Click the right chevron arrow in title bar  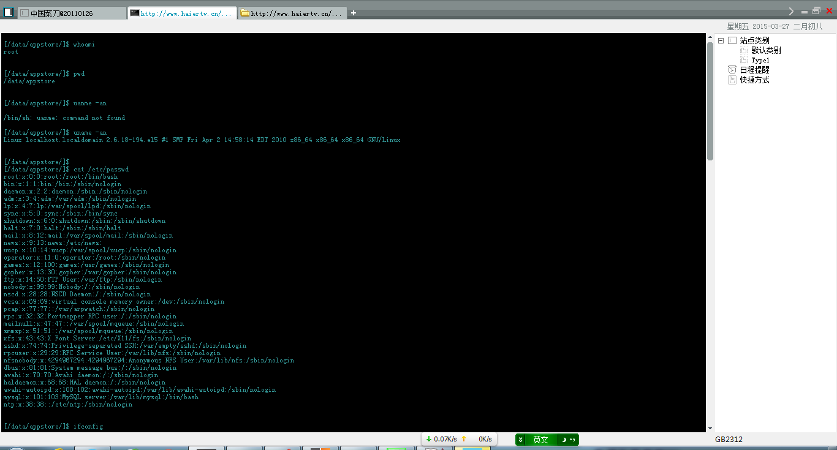[792, 11]
